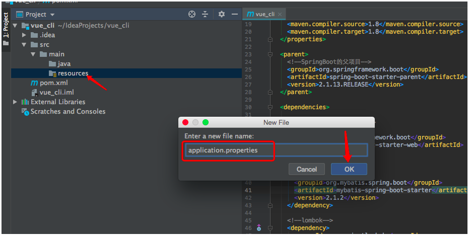Click the 2.1.13.RELEASE version text
Viewport: 471px width, 236px height.
344,85
